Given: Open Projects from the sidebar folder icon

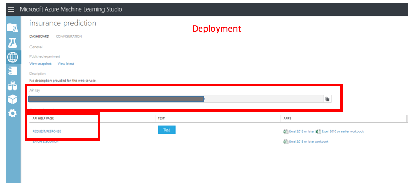Looking at the screenshot, I should [13, 27].
